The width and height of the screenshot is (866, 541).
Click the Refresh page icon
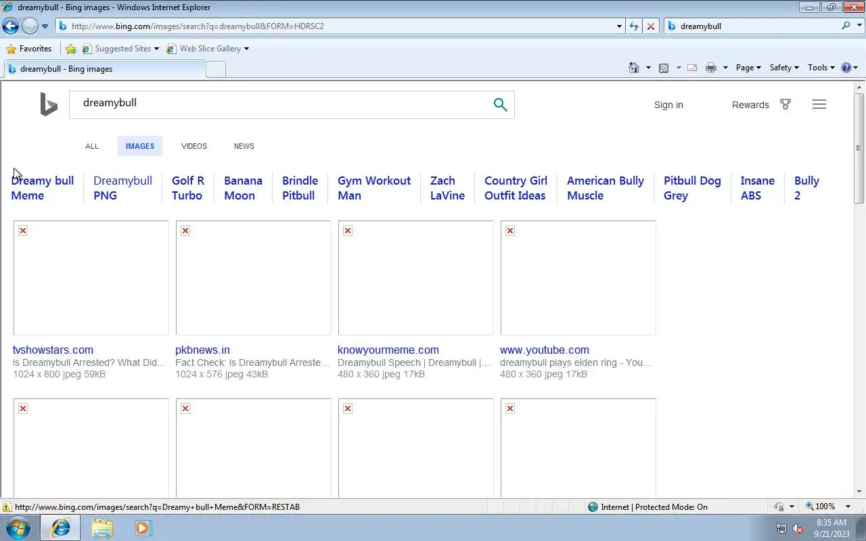(634, 26)
